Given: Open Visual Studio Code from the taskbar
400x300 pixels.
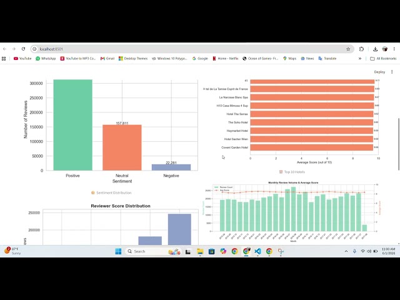Looking at the screenshot, I should 257,251.
